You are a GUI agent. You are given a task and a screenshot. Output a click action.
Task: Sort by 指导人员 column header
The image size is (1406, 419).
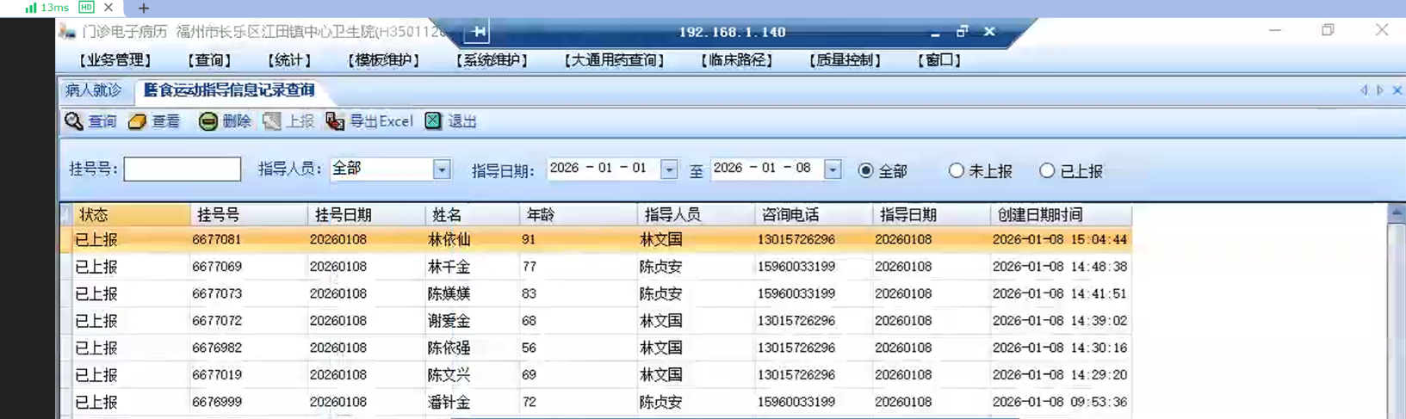coord(696,214)
